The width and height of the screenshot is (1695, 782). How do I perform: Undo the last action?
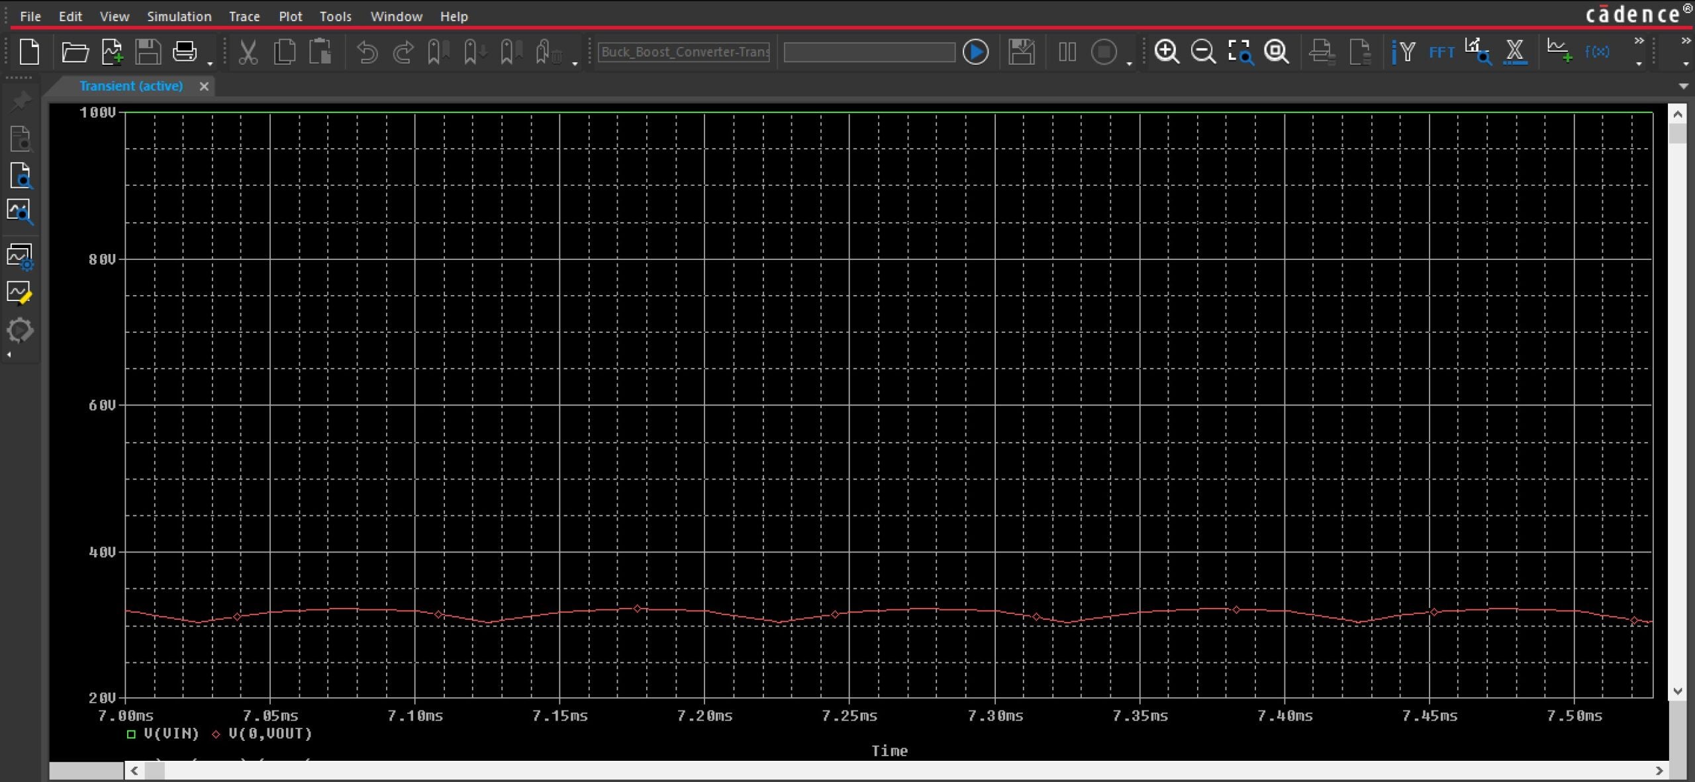click(367, 52)
